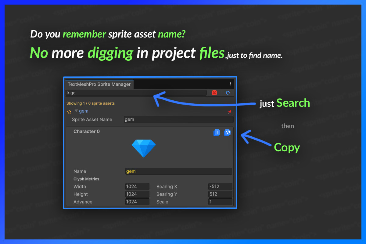Open the gem sprite asset link

pyautogui.click(x=84, y=111)
